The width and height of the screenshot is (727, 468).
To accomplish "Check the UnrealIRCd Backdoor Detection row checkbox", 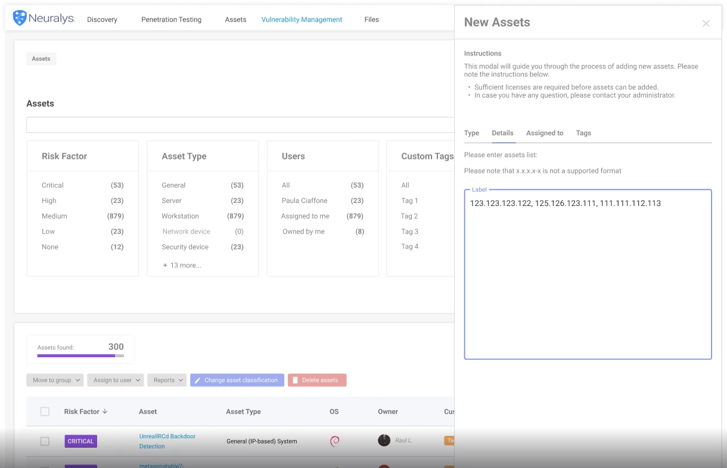I will 45,441.
